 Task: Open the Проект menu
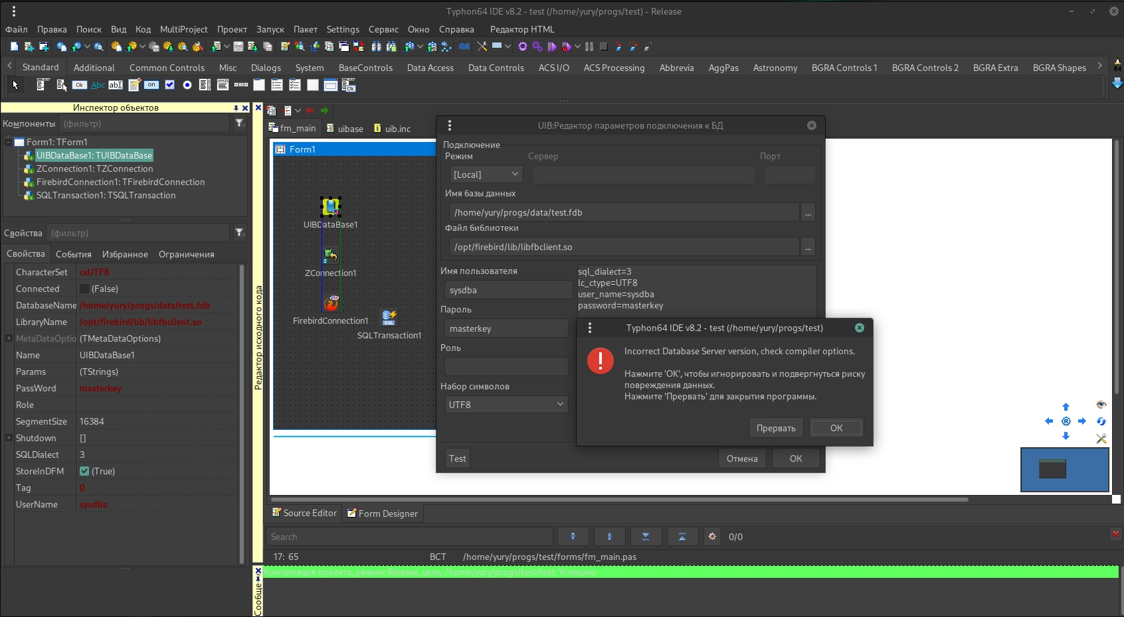pos(232,29)
